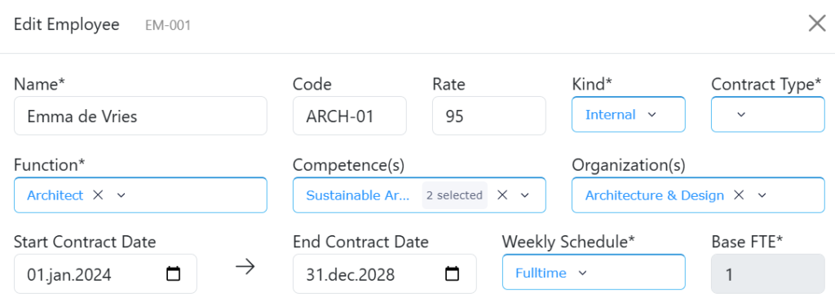835x306 pixels.
Task: Open calendar picker for Start Contract Date
Action: pos(174,274)
